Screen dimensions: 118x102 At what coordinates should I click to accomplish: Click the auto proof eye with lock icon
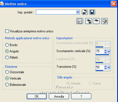pos(89,21)
